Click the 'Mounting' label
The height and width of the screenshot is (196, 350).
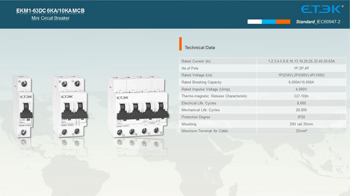tap(189, 124)
